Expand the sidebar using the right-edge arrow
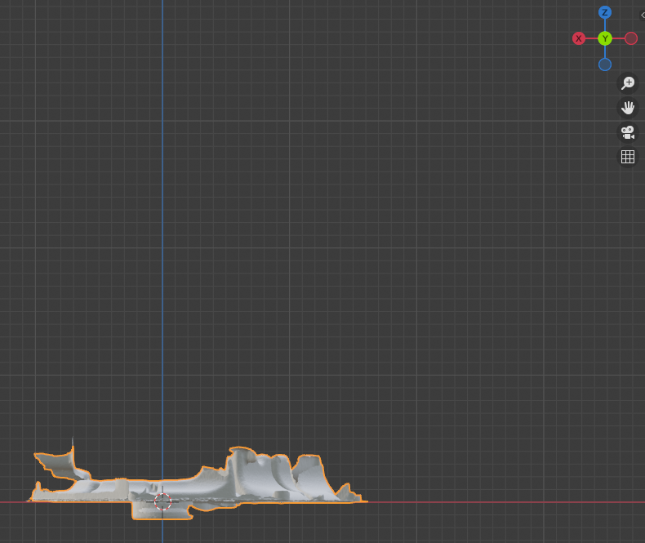The height and width of the screenshot is (543, 645). click(642, 15)
